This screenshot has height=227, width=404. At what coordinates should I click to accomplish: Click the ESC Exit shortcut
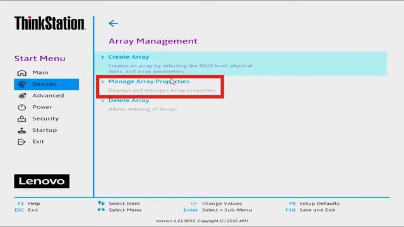(x=27, y=210)
